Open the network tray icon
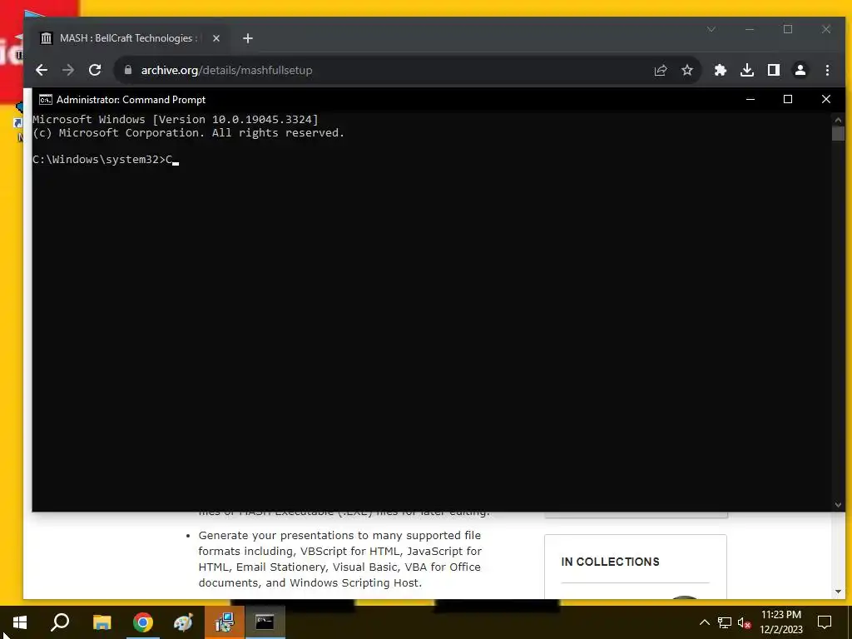 725,622
